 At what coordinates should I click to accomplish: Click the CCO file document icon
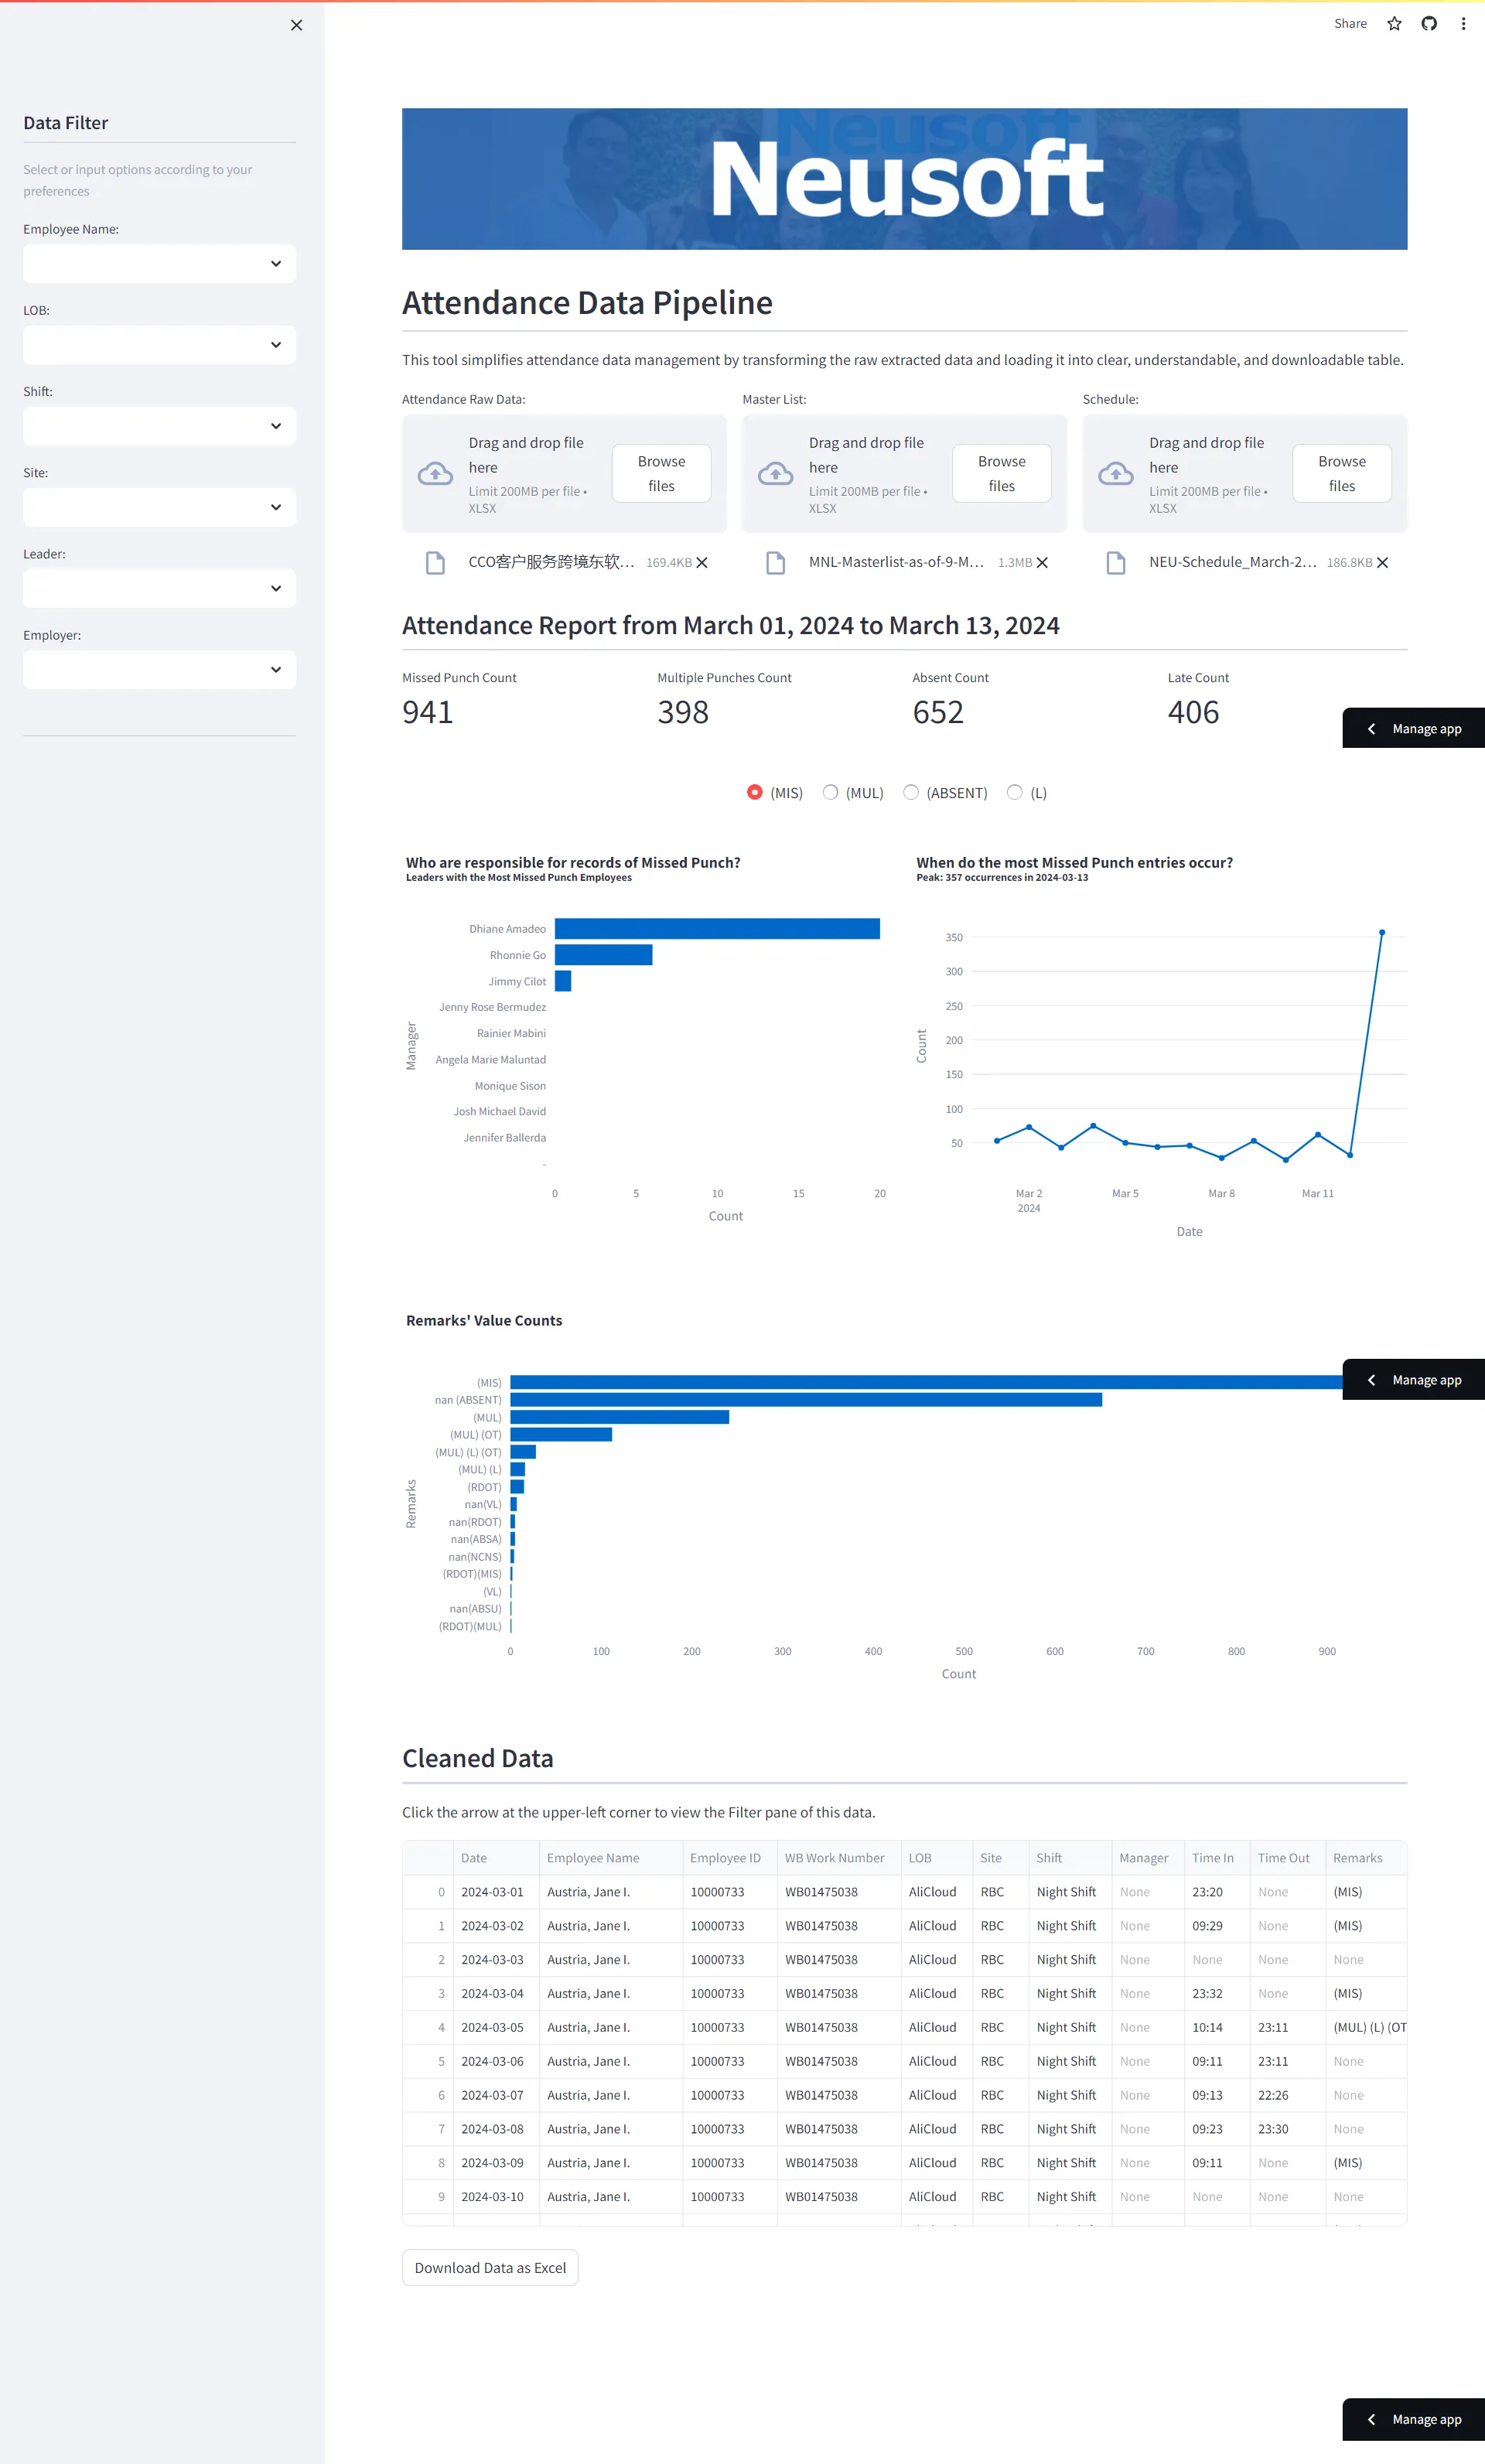pos(435,563)
